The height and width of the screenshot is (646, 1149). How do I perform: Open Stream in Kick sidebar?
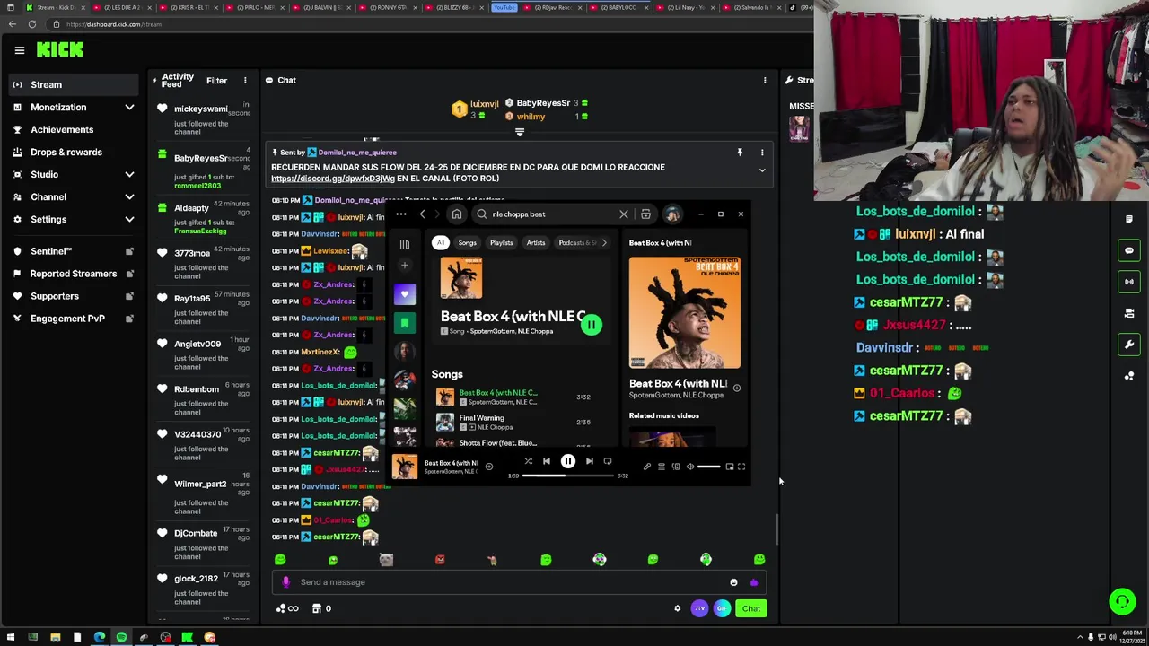[x=72, y=85]
